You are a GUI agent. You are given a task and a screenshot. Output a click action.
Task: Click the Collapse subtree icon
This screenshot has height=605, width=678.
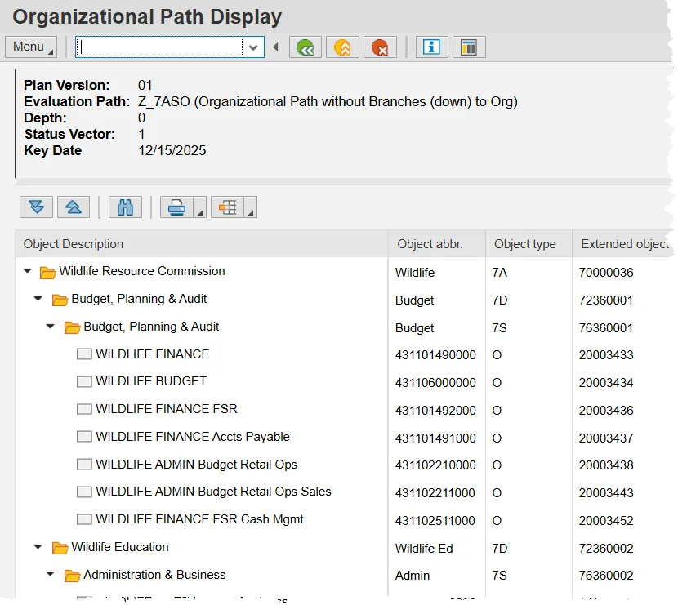(x=73, y=207)
